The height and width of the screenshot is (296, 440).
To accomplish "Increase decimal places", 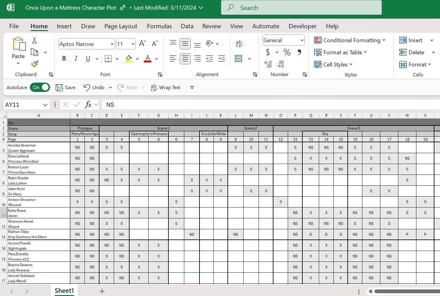I will 268,64.
